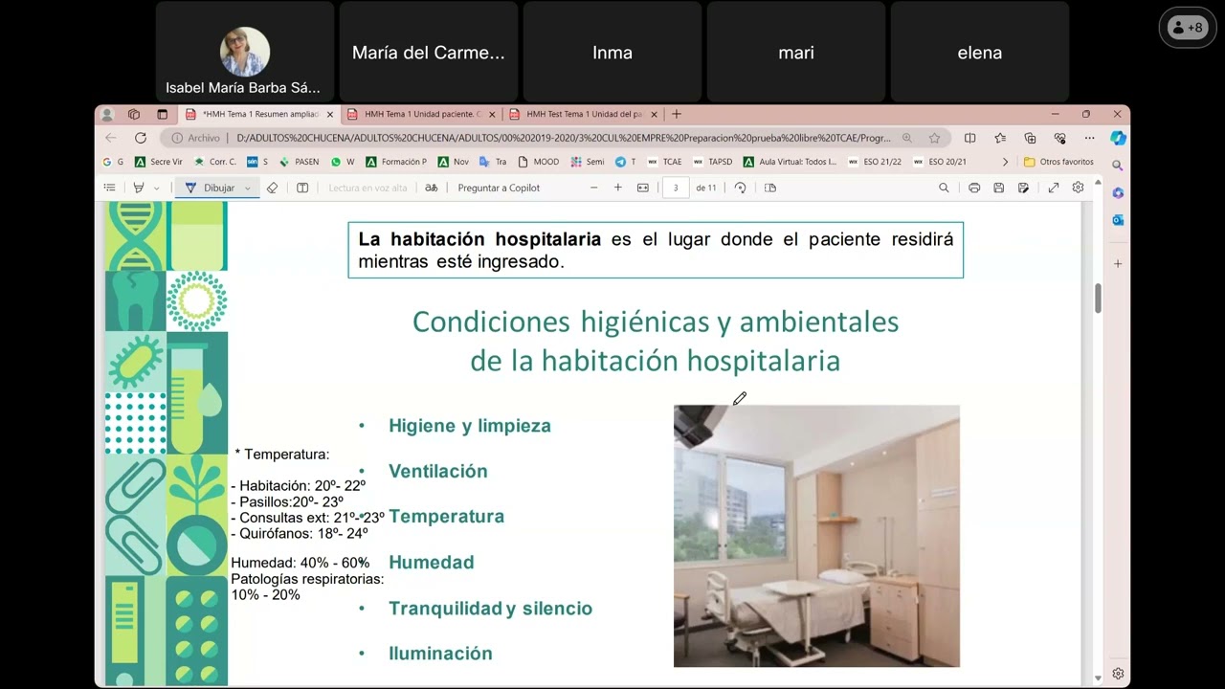Zoom in with the plus button
This screenshot has height=689, width=1225.
[x=618, y=188]
